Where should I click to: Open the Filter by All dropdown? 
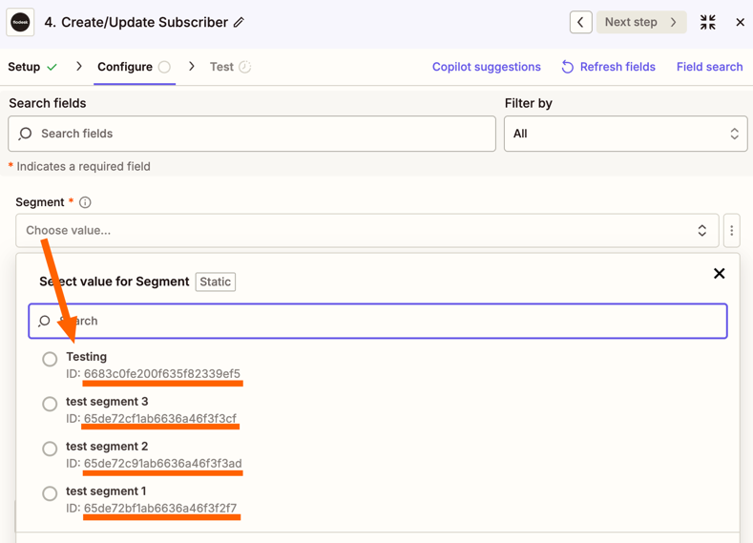point(625,134)
